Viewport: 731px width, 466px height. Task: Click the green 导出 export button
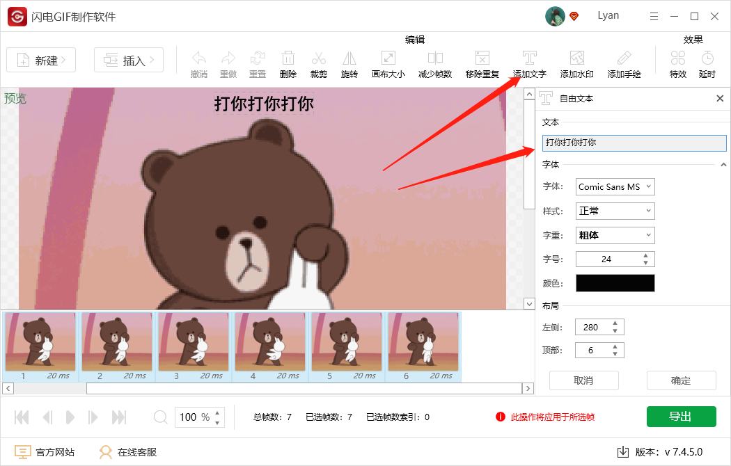(x=681, y=416)
